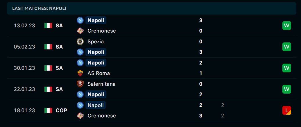Click Cremonese crest in 18.01.23 cup match
This screenshot has height=127, width=301.
[80, 116]
